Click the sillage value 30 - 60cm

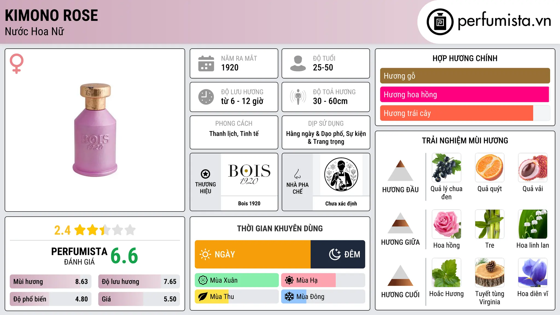[x=330, y=101]
